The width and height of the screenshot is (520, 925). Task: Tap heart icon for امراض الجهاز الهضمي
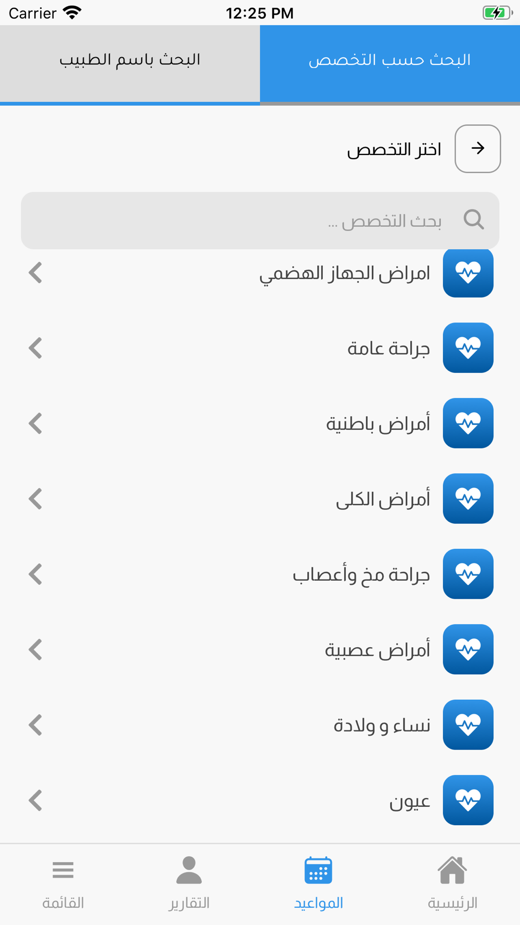pyautogui.click(x=468, y=273)
